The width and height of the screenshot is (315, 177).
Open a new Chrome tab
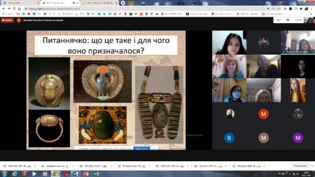(123, 3)
